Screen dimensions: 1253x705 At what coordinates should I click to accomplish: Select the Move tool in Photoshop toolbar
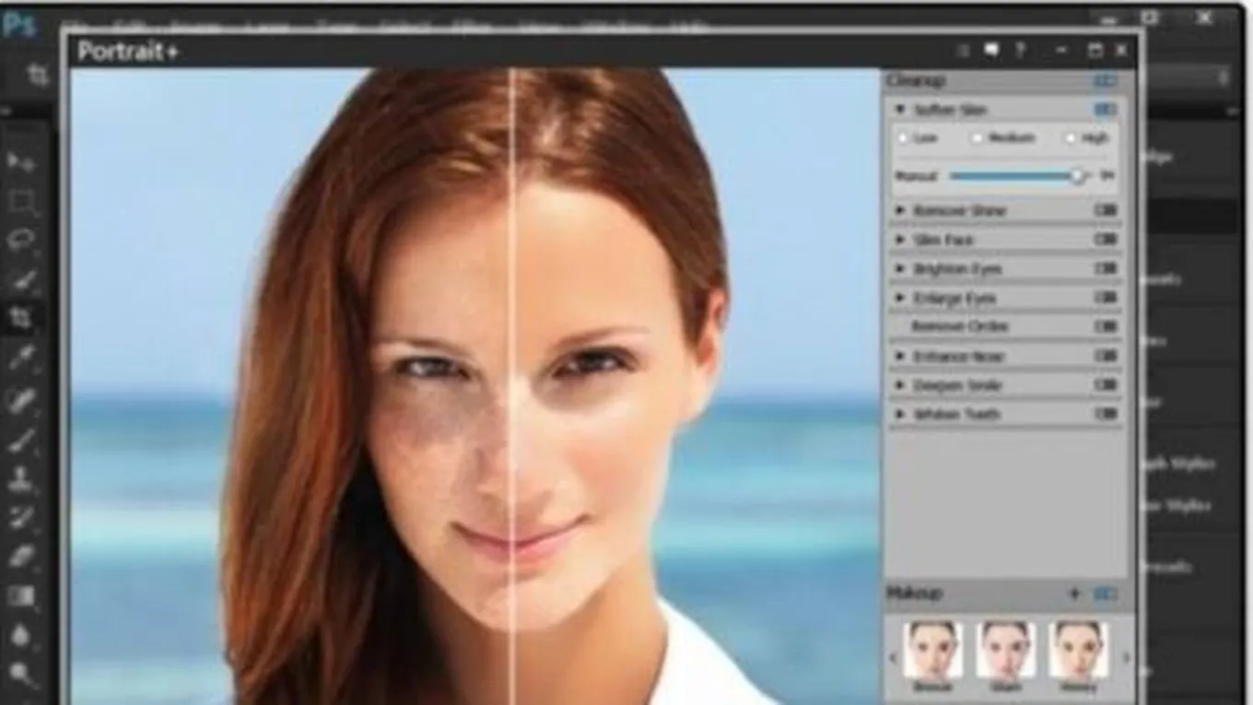(x=20, y=162)
